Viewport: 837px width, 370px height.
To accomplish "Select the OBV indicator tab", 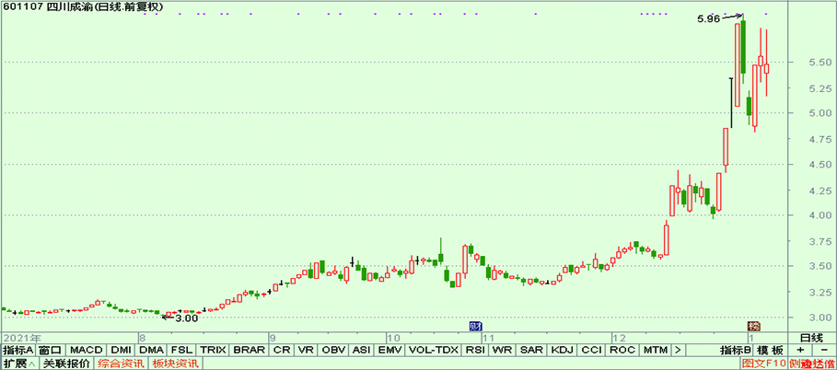I will (333, 351).
